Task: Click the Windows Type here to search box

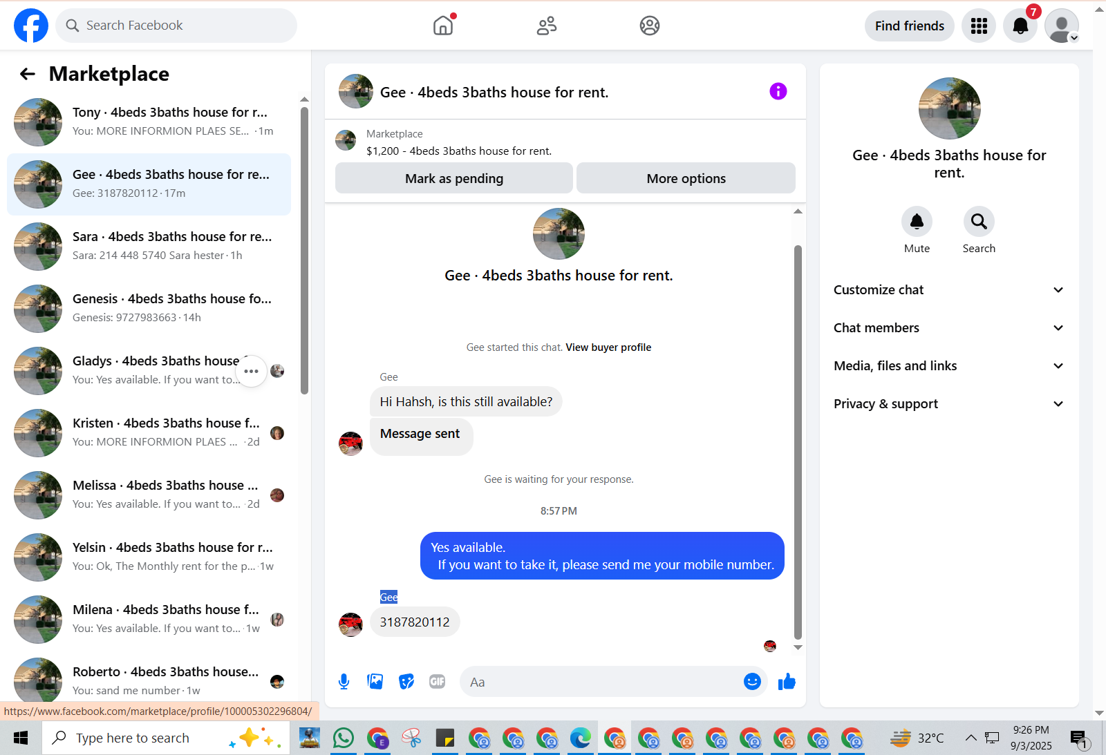Action: 166,738
